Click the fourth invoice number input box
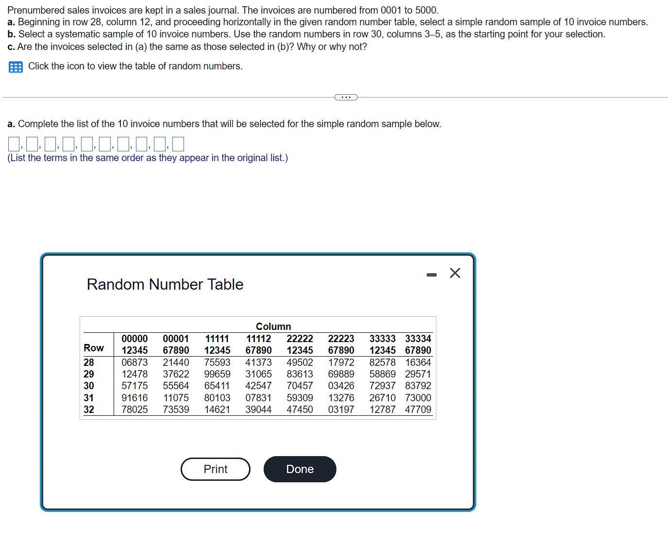The height and width of the screenshot is (541, 668). 68,144
